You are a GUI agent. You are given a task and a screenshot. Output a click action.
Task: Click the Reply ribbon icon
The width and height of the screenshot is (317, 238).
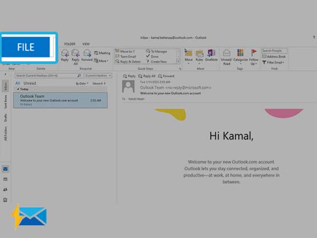pos(64,55)
